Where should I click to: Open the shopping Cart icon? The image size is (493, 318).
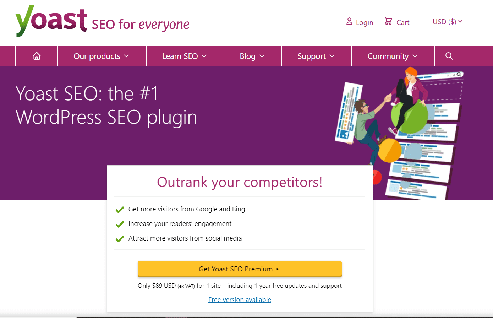click(x=388, y=21)
